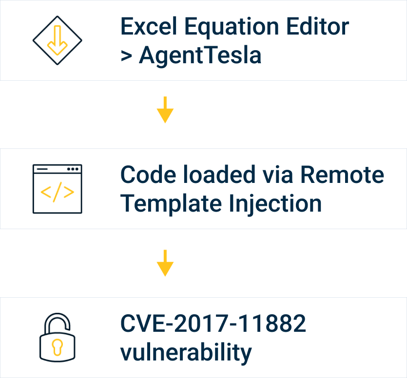
Task: Click the word "Editor" in the first box
Action: 318,26
